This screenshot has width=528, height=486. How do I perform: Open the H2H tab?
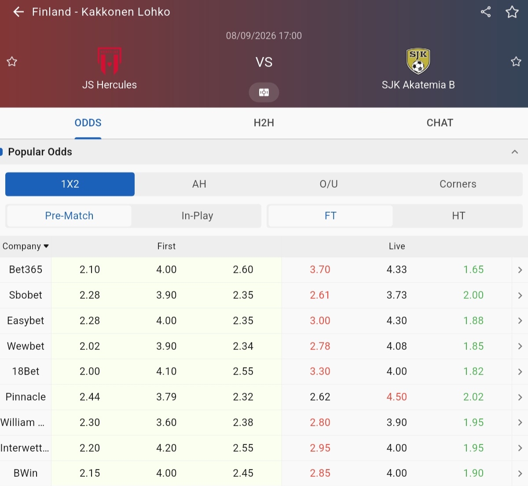pyautogui.click(x=264, y=123)
